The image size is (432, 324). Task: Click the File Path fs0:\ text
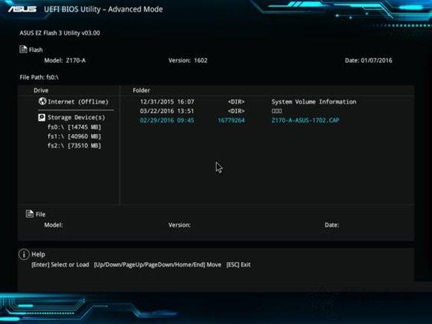[39, 76]
